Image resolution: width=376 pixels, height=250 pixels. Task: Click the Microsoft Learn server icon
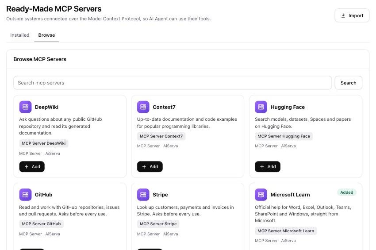(x=261, y=195)
